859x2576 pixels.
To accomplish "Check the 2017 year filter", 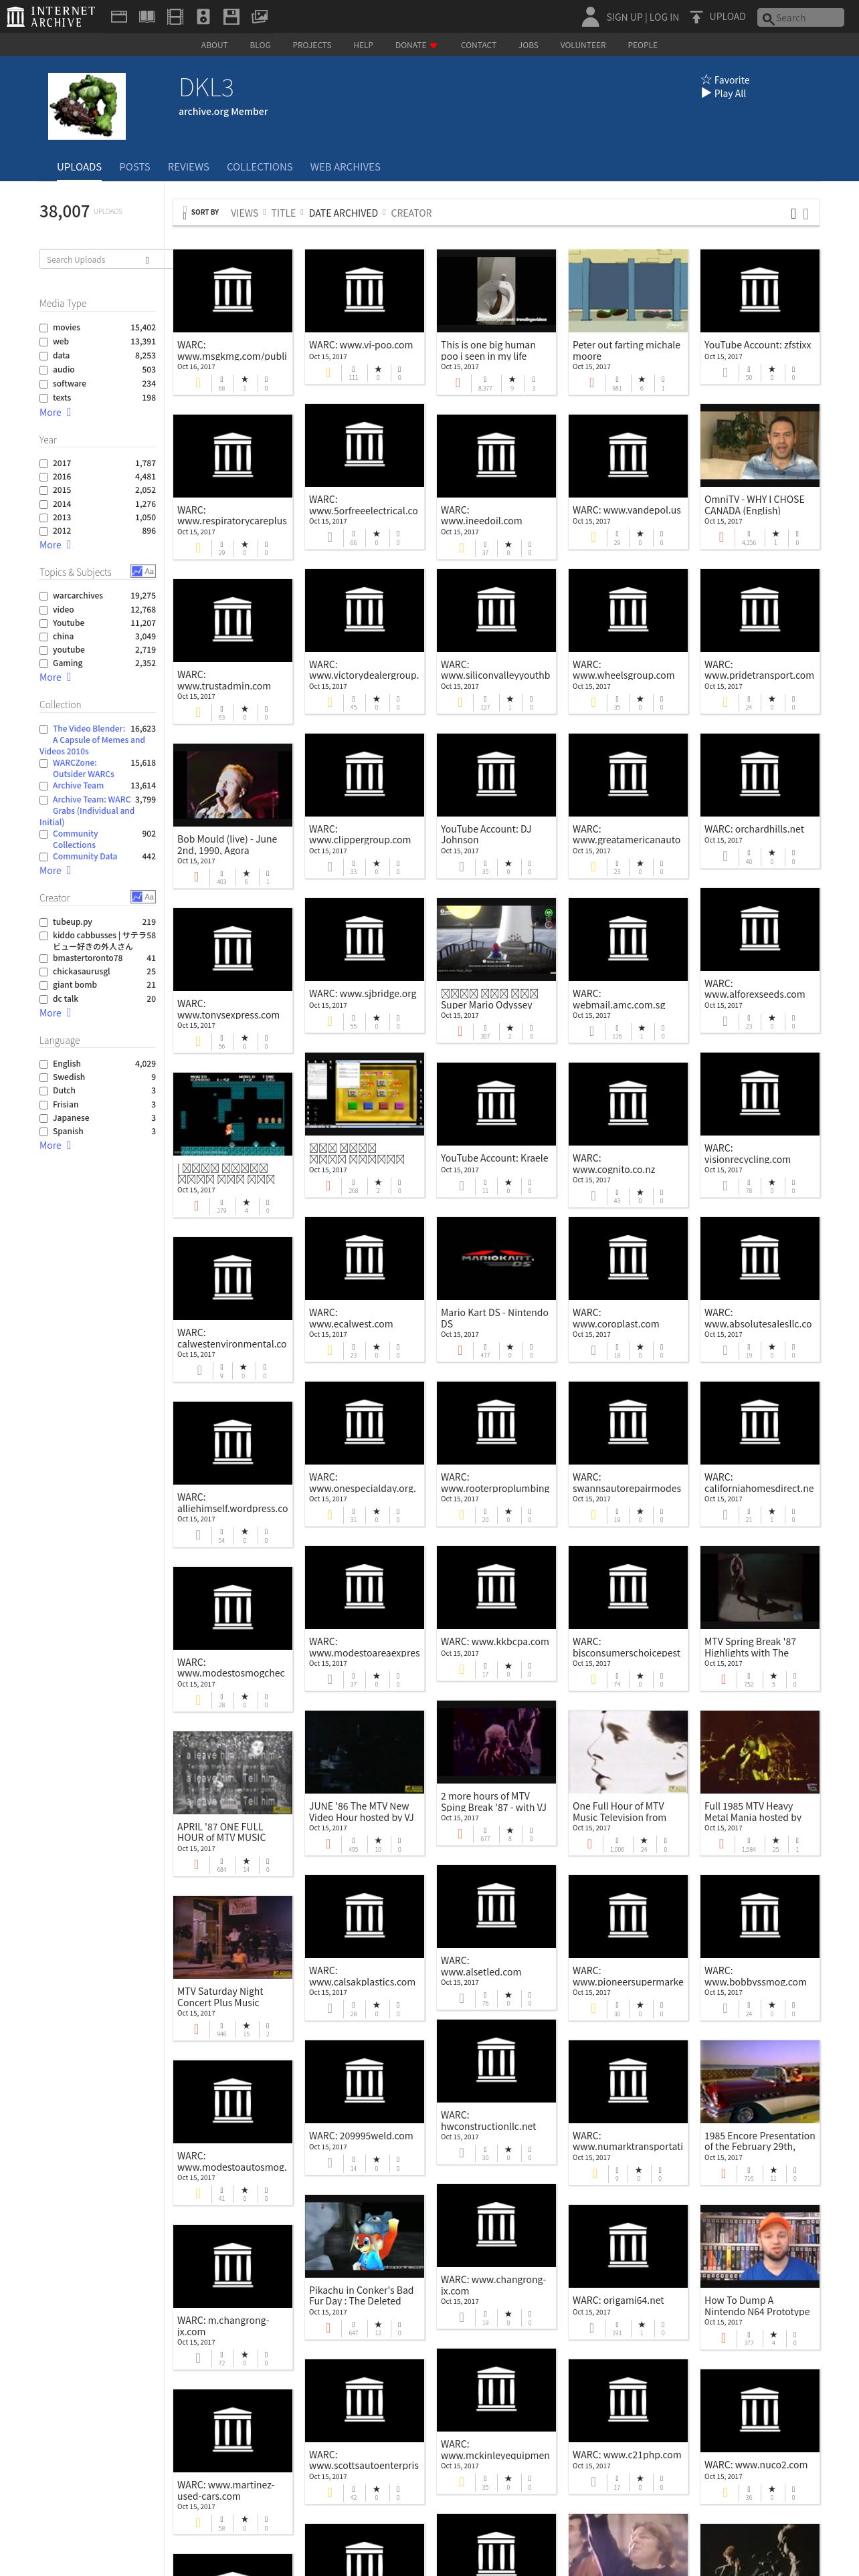I will coord(44,464).
